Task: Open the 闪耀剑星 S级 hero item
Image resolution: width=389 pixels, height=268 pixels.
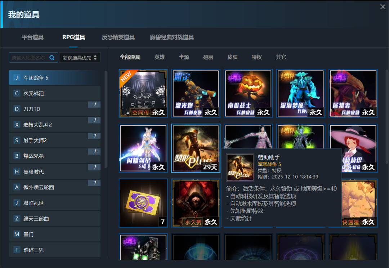Action: click(143, 148)
